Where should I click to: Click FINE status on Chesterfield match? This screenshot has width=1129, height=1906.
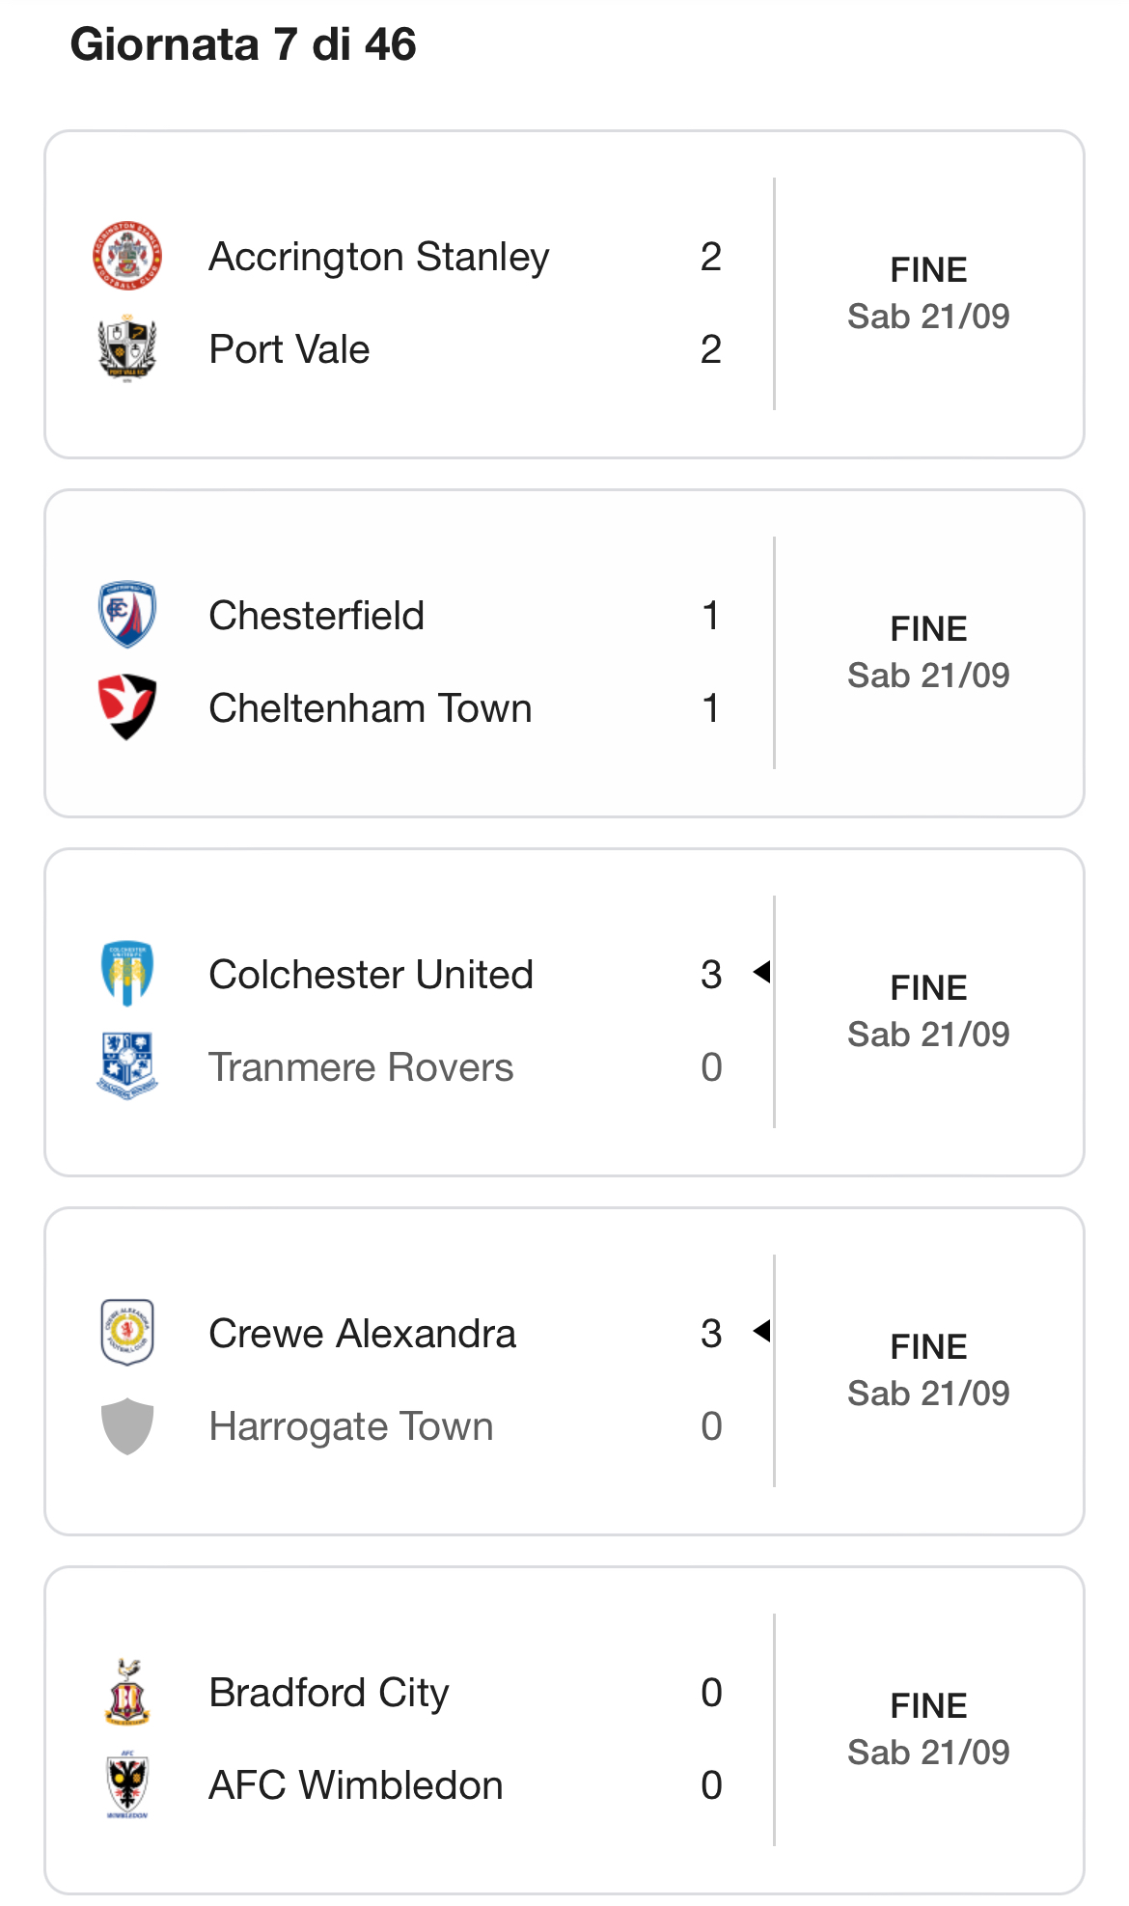tap(928, 629)
